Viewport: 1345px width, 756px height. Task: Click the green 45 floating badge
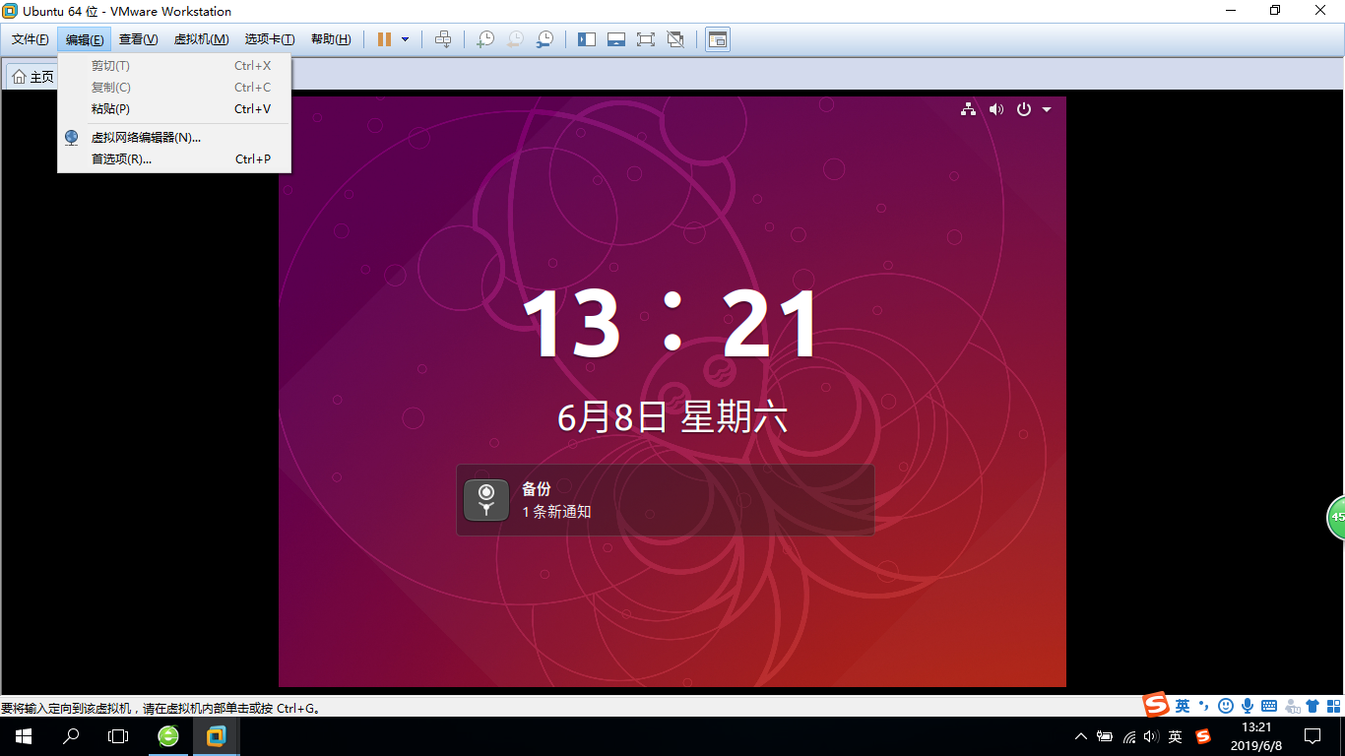pos(1336,518)
